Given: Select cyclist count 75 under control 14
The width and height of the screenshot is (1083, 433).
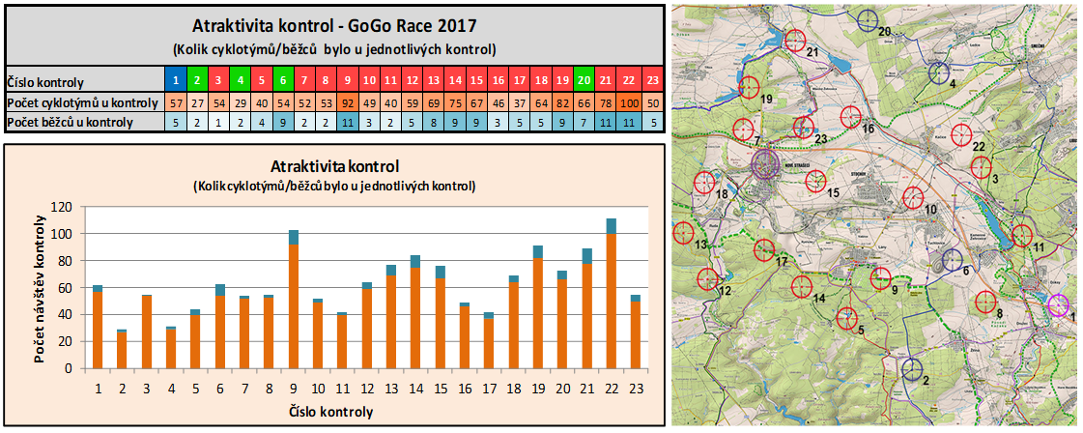Looking at the screenshot, I should [x=454, y=102].
